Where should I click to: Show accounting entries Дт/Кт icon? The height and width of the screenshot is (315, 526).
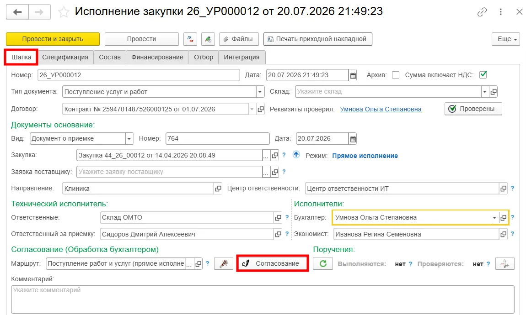pos(190,39)
